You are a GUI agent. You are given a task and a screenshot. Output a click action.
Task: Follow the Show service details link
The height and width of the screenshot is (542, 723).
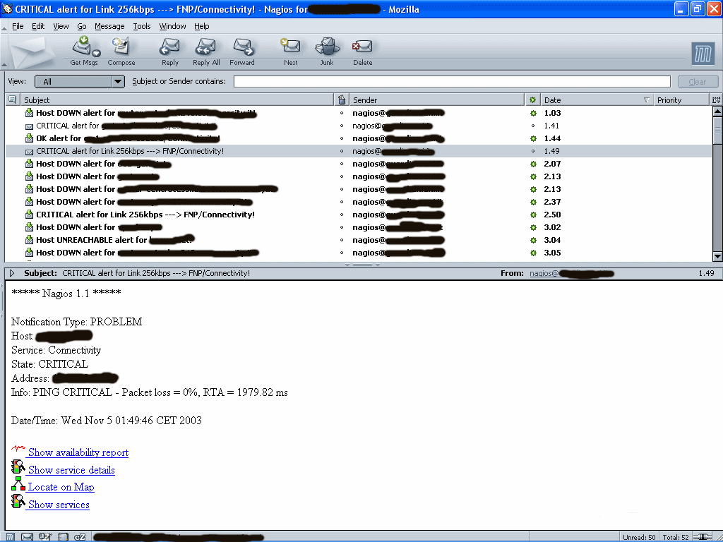click(71, 470)
